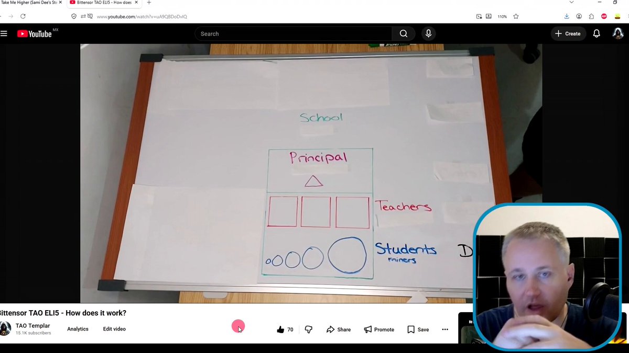
Task: Open the extensions puzzle icon
Action: pyautogui.click(x=592, y=16)
